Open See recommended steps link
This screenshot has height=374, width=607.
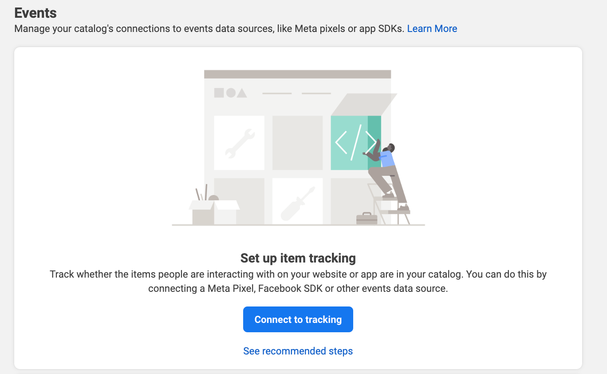coord(298,351)
